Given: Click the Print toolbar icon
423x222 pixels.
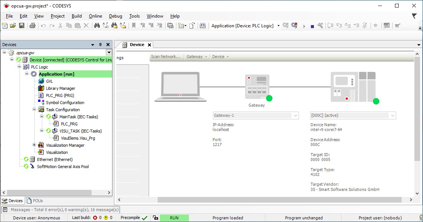Looking at the screenshot, I should click(33, 26).
